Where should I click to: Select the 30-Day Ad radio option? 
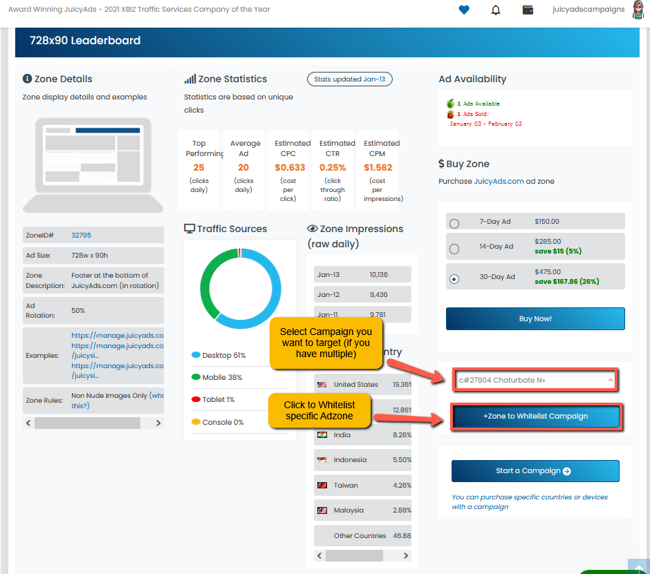(454, 279)
